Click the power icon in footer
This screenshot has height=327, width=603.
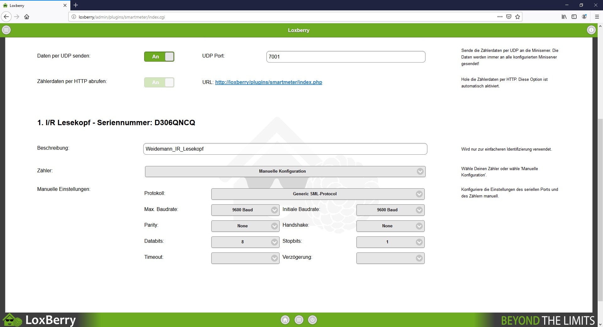click(x=312, y=320)
